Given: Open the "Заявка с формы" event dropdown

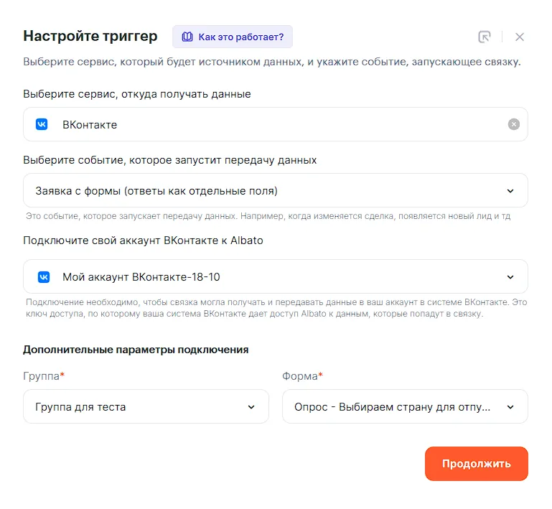Looking at the screenshot, I should 266,191.
